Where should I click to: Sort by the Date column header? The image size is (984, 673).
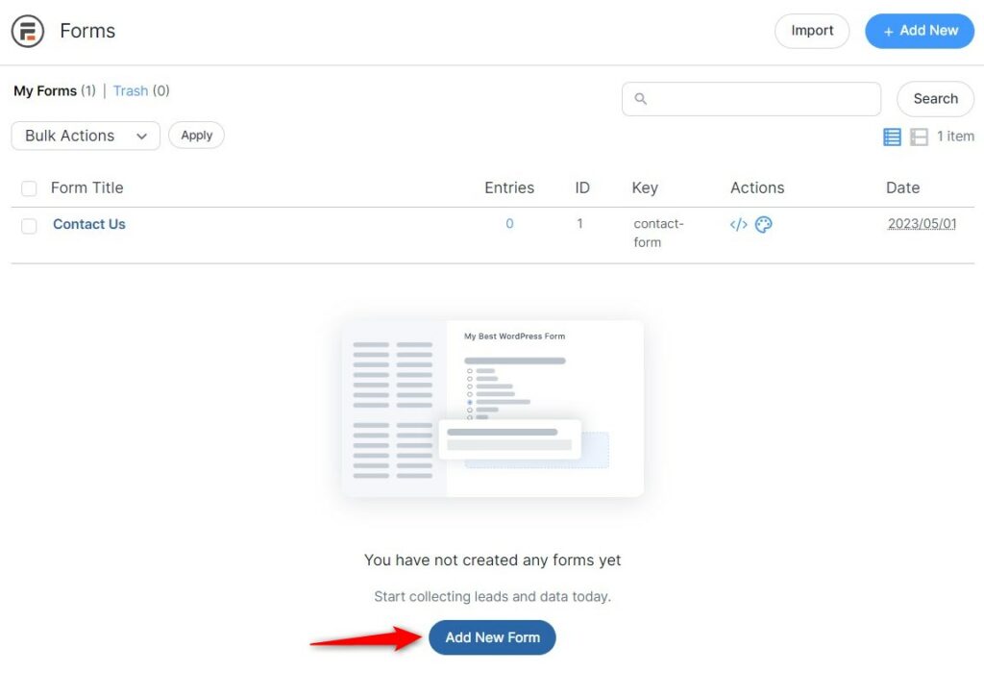tap(903, 187)
